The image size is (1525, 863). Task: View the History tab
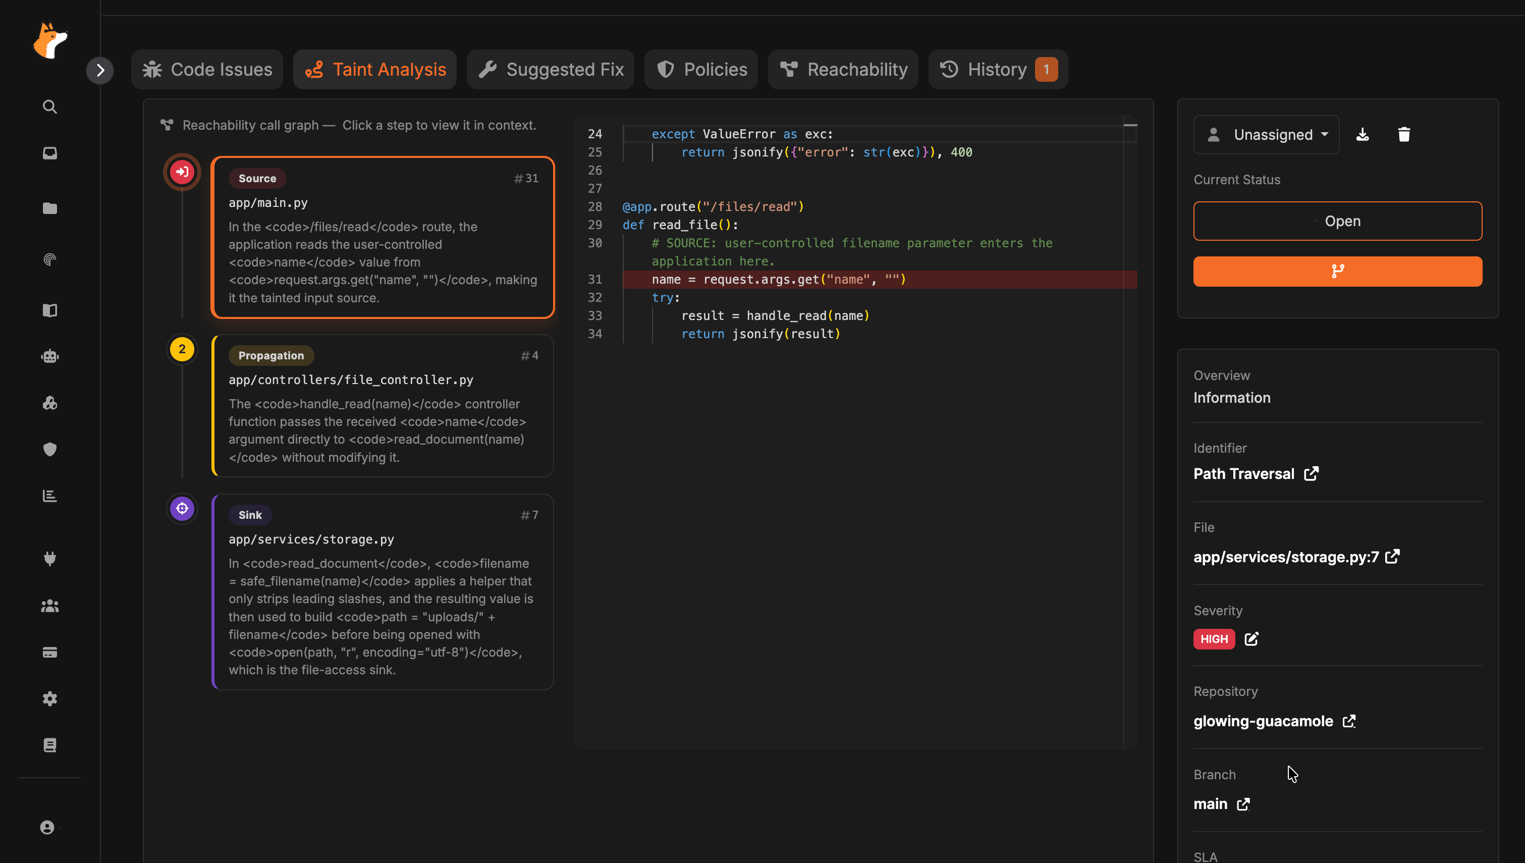click(998, 69)
